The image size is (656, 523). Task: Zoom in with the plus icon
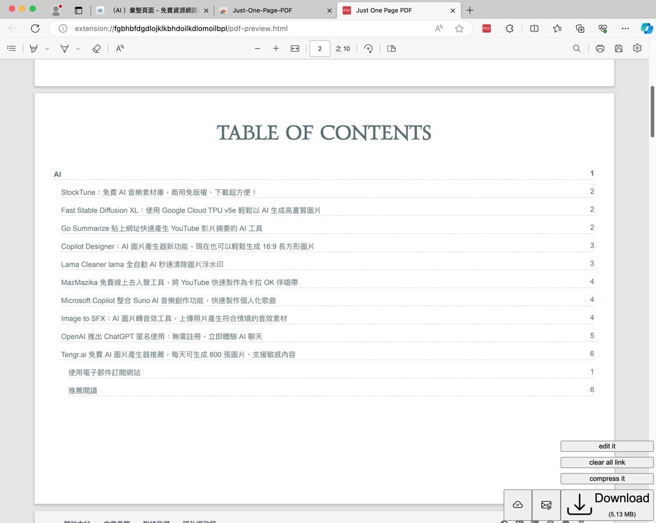(x=276, y=49)
